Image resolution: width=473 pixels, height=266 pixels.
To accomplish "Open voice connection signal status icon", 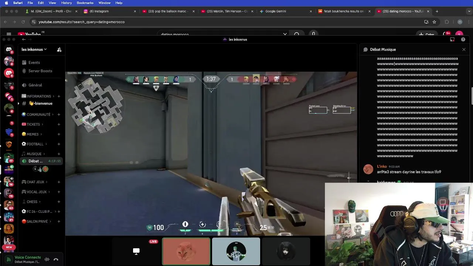I will [8, 259].
